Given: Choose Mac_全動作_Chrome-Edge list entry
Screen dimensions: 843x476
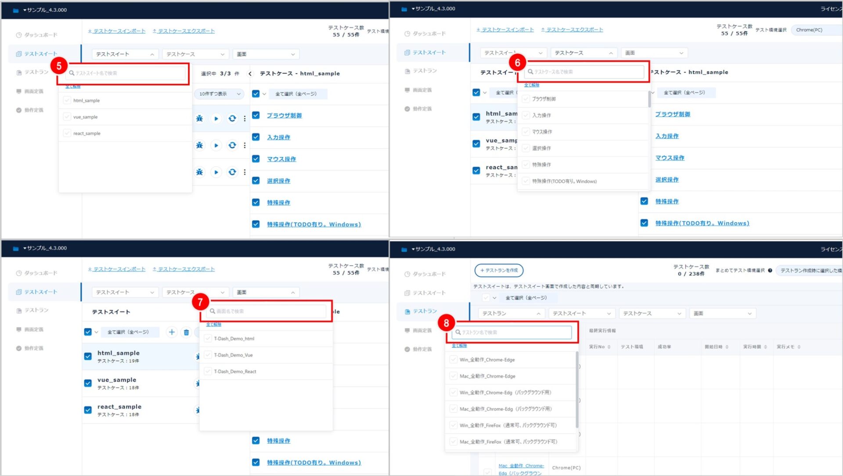Looking at the screenshot, I should (487, 376).
